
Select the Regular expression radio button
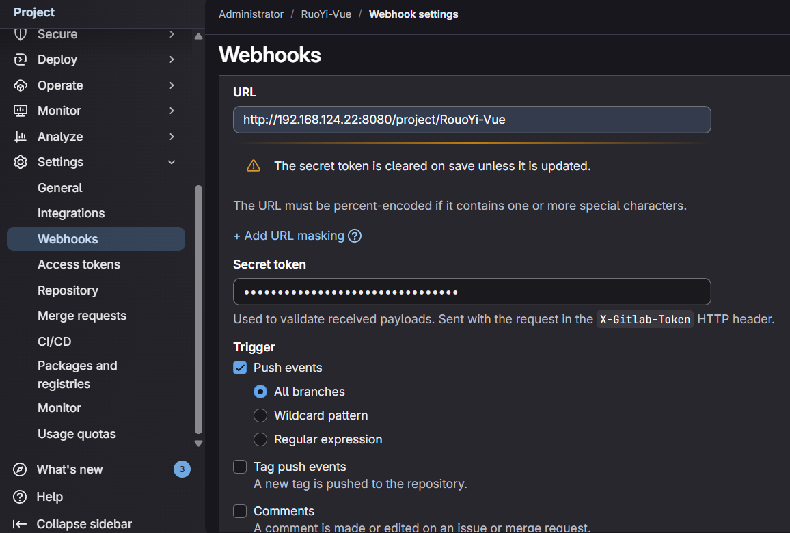point(260,439)
